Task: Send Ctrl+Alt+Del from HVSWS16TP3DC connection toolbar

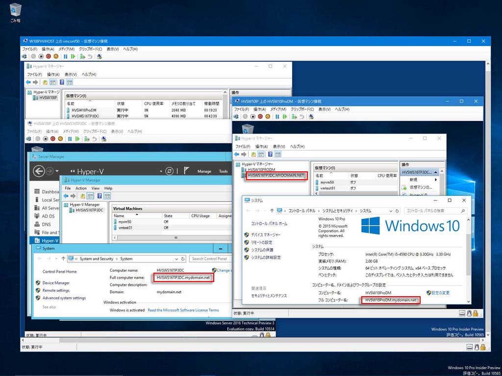Action: point(28,139)
